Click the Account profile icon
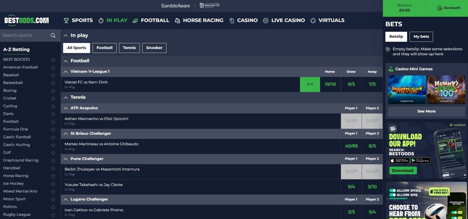 pos(440,8)
